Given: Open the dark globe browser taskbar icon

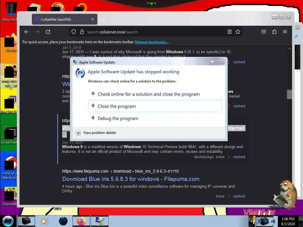Looking at the screenshot, I should coord(63,221).
